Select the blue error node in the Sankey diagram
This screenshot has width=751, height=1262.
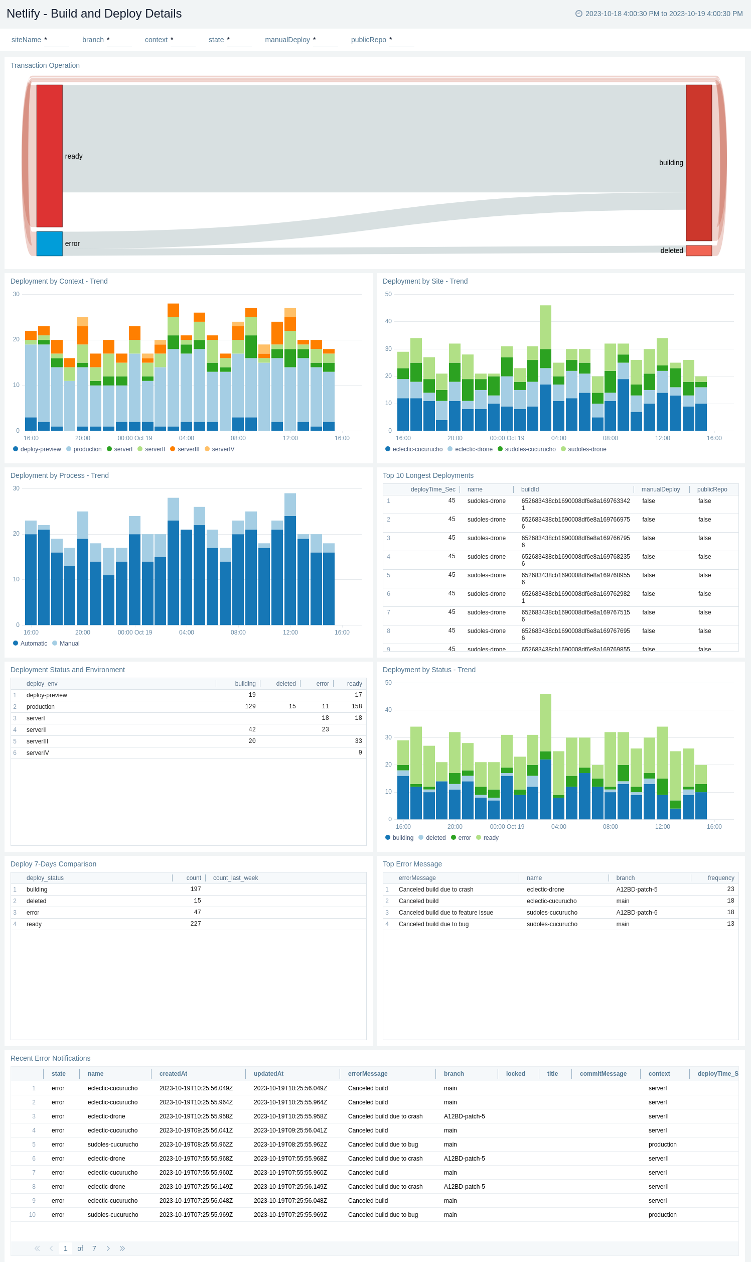pyautogui.click(x=50, y=243)
